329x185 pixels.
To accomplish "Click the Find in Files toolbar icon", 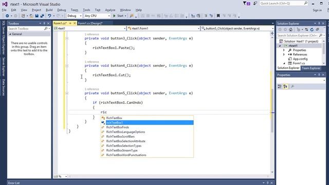I will pos(132,16).
